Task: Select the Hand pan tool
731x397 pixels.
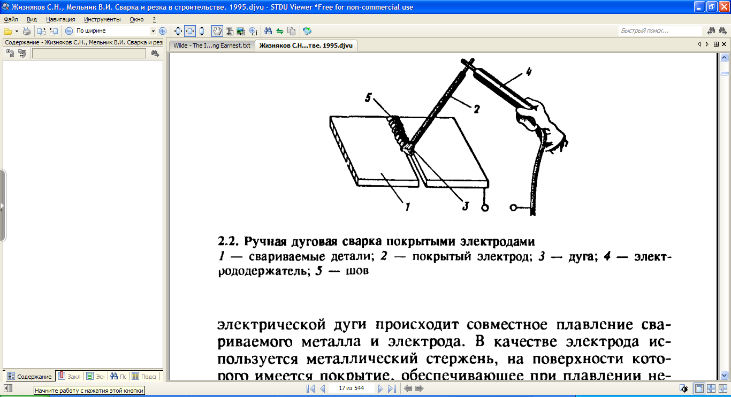Action: click(x=217, y=31)
